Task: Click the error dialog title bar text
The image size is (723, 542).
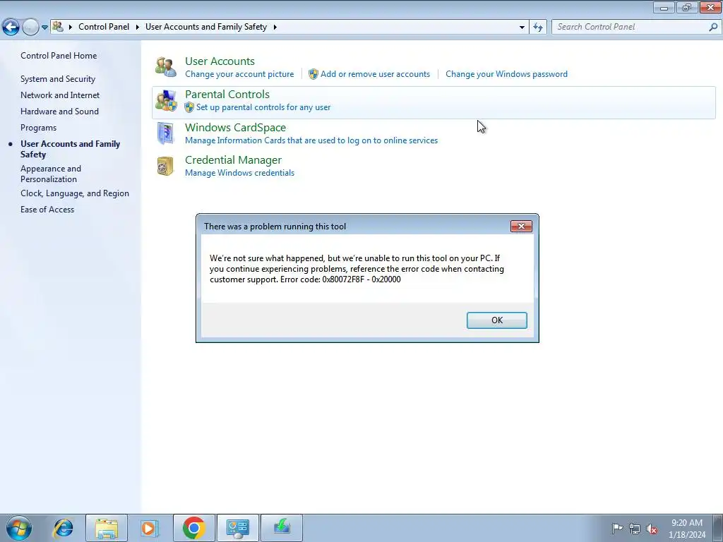Action: 275,227
